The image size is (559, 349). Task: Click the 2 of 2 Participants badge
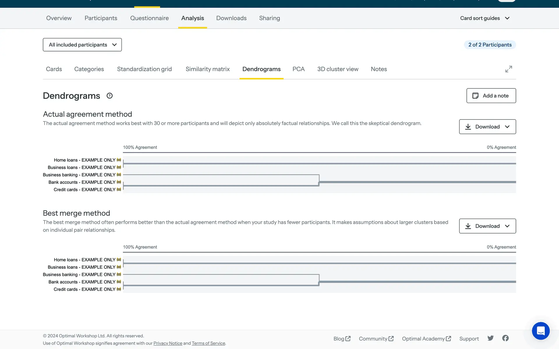pos(490,45)
